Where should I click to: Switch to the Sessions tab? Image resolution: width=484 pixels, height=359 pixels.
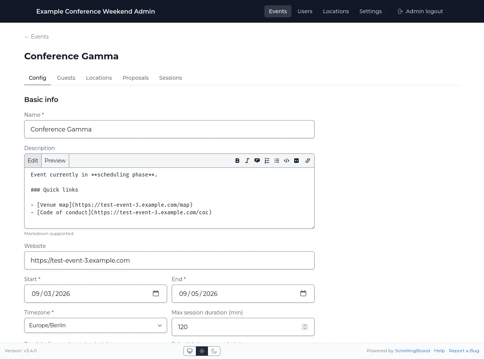click(x=171, y=78)
